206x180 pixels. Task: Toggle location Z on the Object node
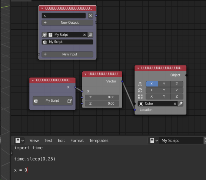point(177,84)
